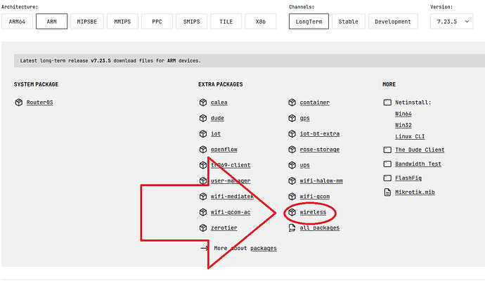Download the Mikrotik.mib file
This screenshot has width=485, height=283.
(x=415, y=192)
